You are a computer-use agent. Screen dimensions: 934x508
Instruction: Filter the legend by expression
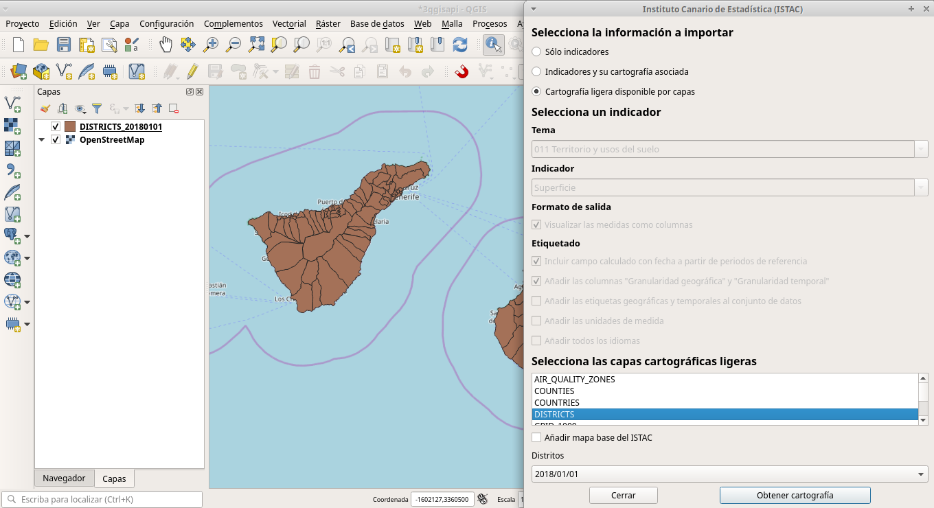coord(113,108)
